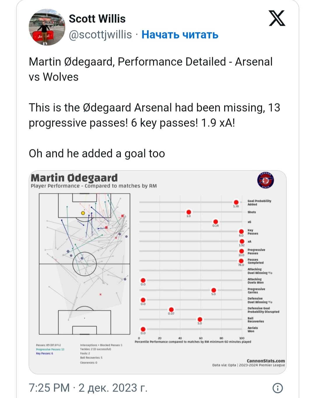Click the Key Passes 6.0 dot
This screenshot has height=398, width=315.
[242, 232]
